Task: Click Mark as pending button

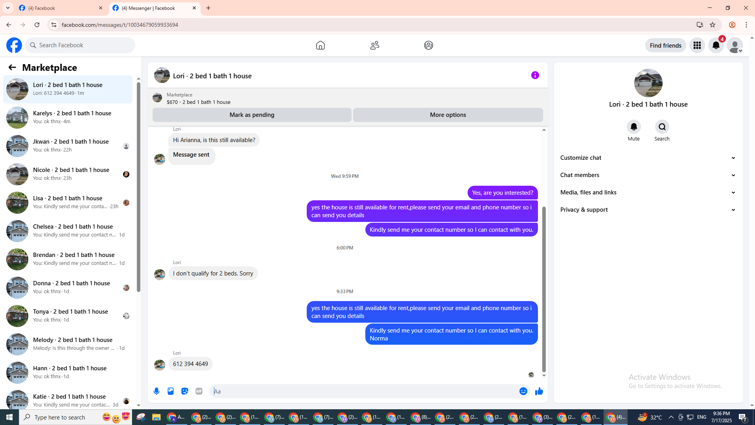Action: click(x=252, y=115)
